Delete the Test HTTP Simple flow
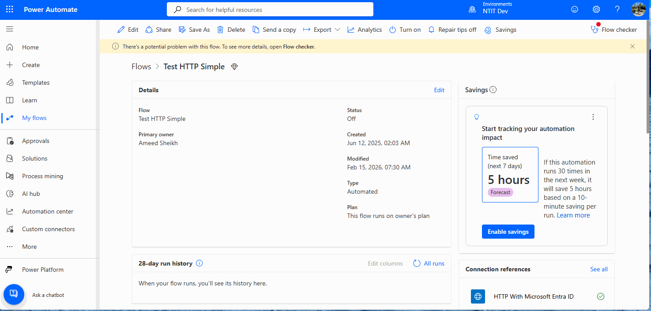 pyautogui.click(x=231, y=30)
